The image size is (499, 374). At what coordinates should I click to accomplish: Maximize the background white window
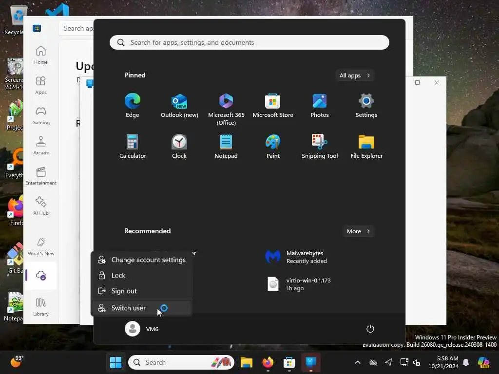[417, 83]
